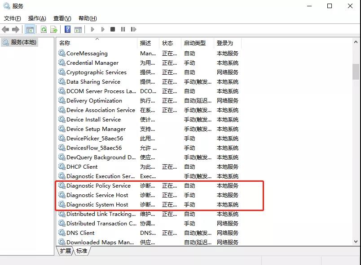361x265 pixels.
Task: Click the 服务 window title icon
Action: 7,6
